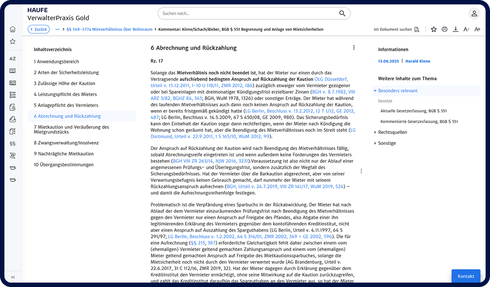Click magnifier icon in search bar
The height and width of the screenshot is (287, 490).
342,13
